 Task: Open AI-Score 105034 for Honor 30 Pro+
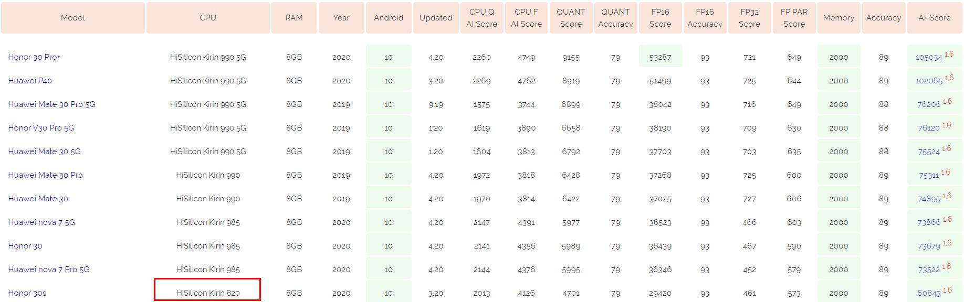929,58
